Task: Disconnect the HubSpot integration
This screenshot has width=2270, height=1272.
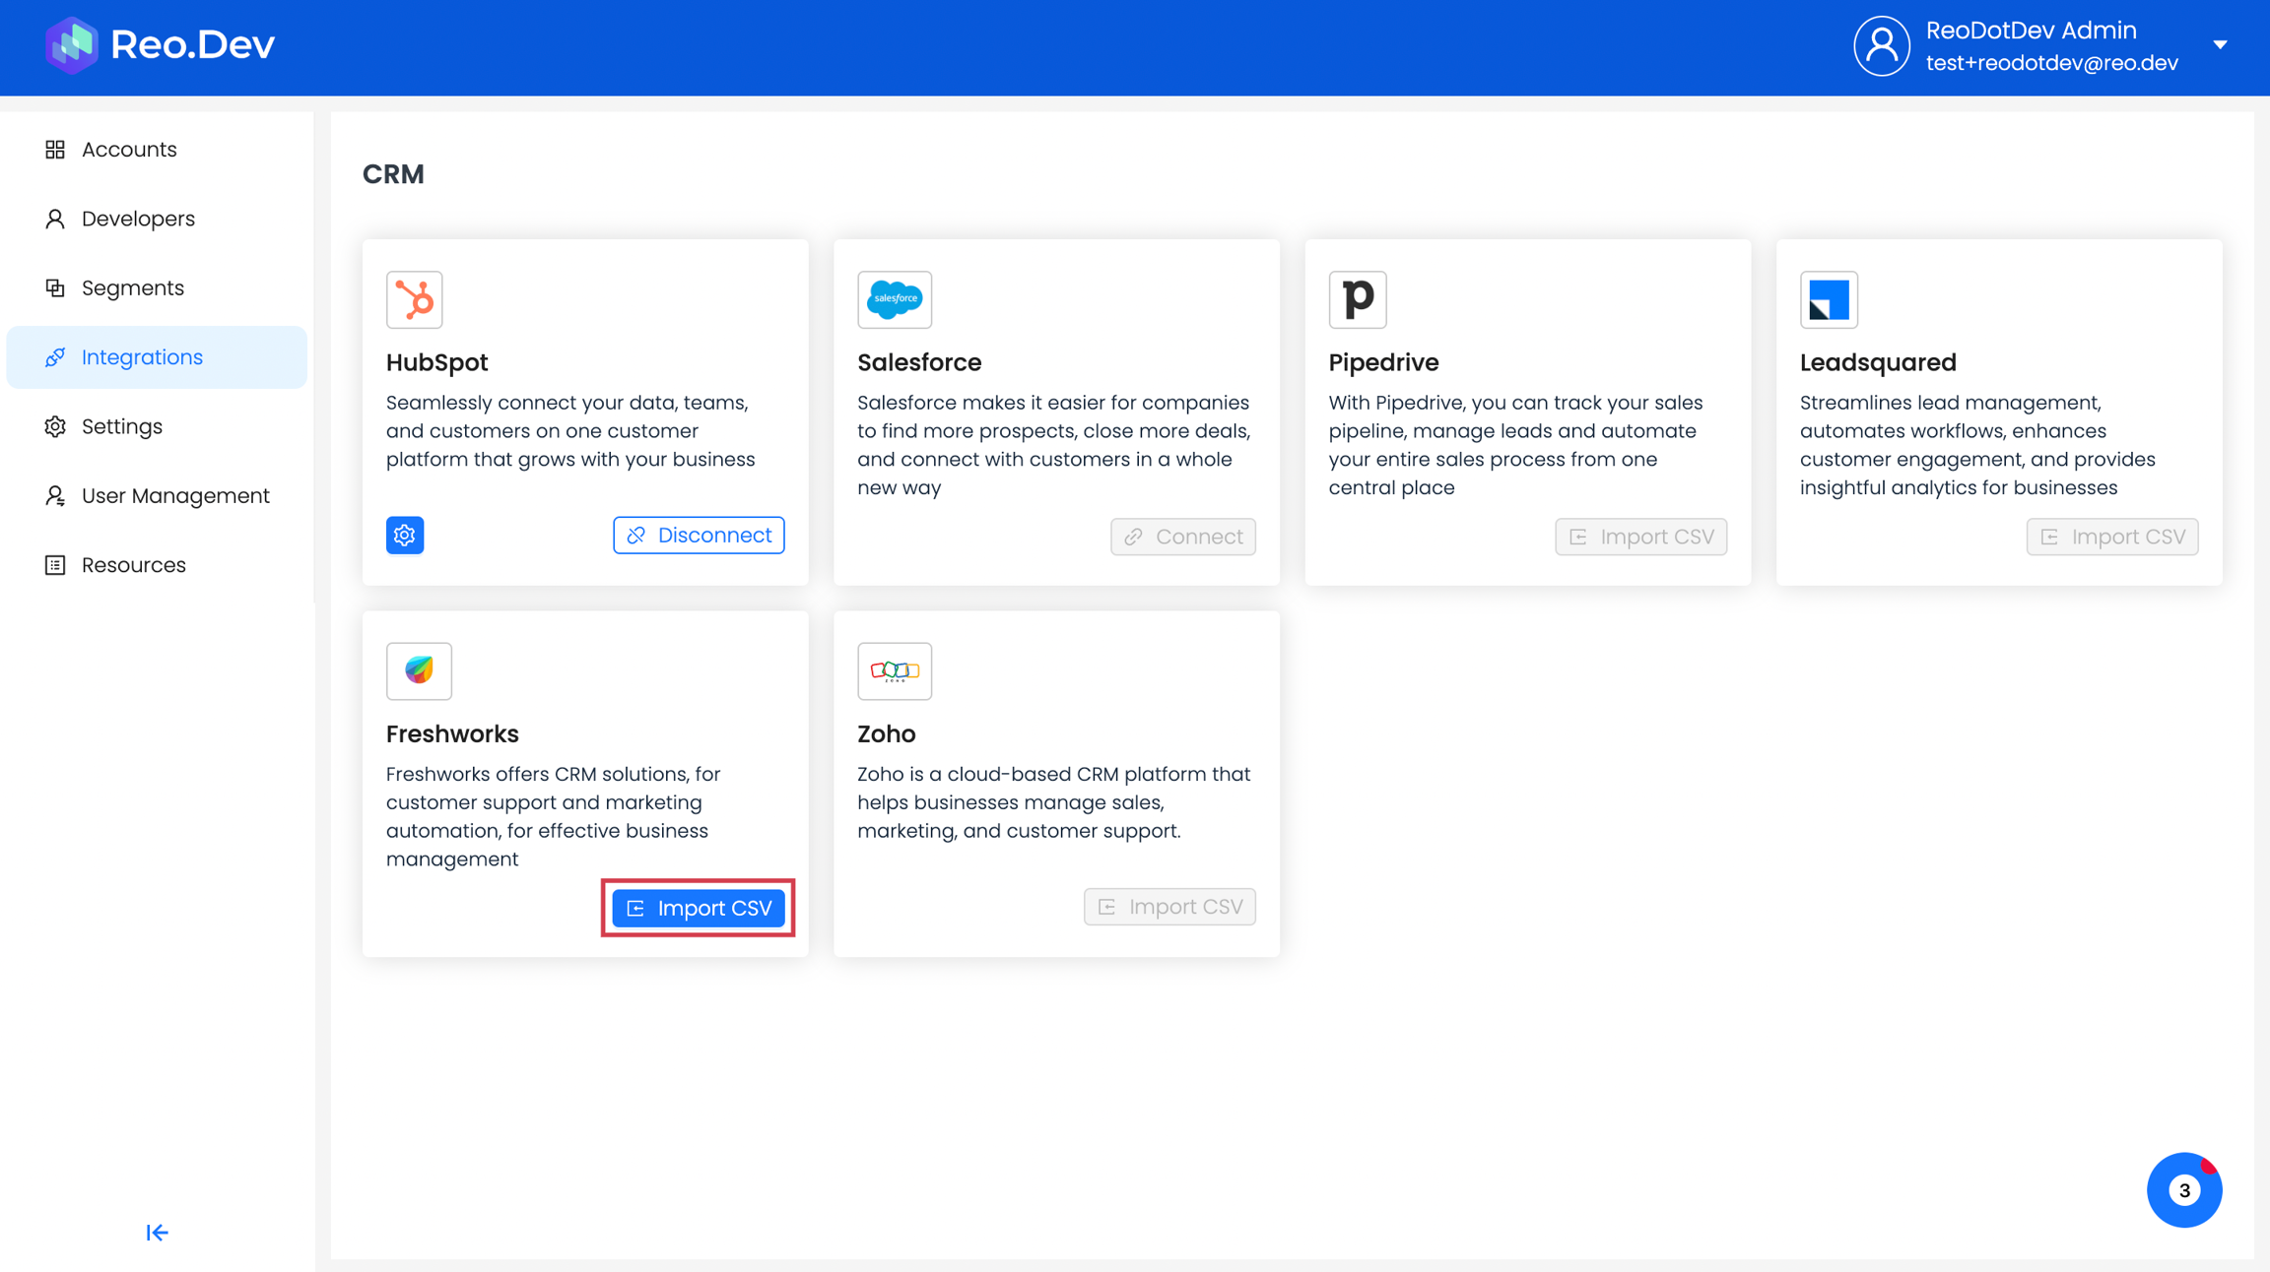Action: point(699,536)
